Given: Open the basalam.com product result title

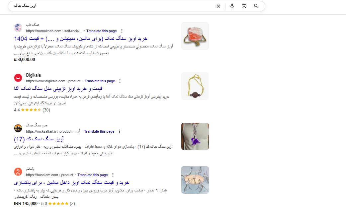Looking at the screenshot, I should point(71,182).
